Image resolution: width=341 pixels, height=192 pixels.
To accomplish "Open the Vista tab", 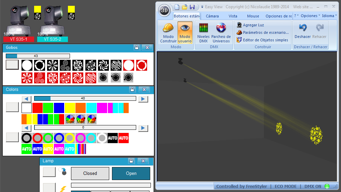I will 233,16.
